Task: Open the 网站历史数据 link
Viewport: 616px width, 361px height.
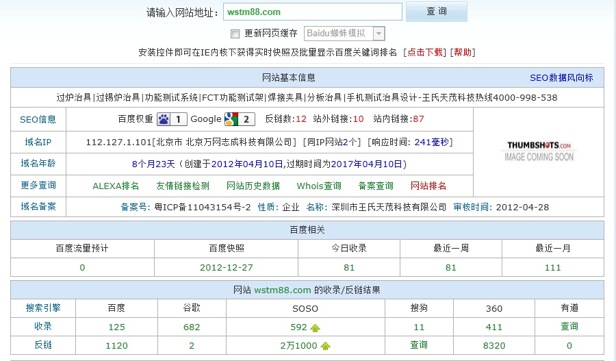Action: [x=253, y=186]
